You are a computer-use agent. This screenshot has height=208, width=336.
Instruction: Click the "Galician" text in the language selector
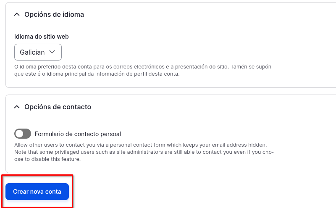[32, 52]
